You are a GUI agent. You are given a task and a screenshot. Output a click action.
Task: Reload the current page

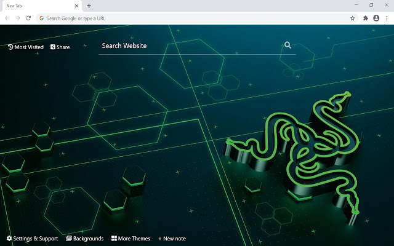(x=28, y=18)
